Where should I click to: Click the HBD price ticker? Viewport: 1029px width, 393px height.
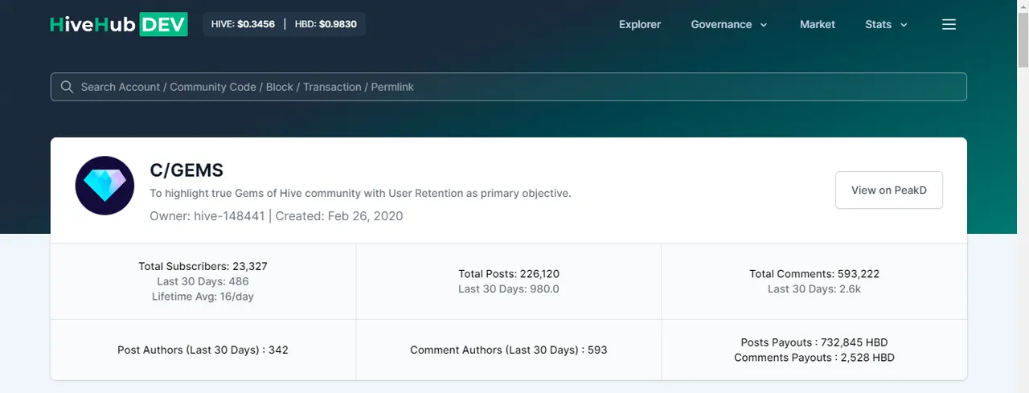tap(326, 24)
